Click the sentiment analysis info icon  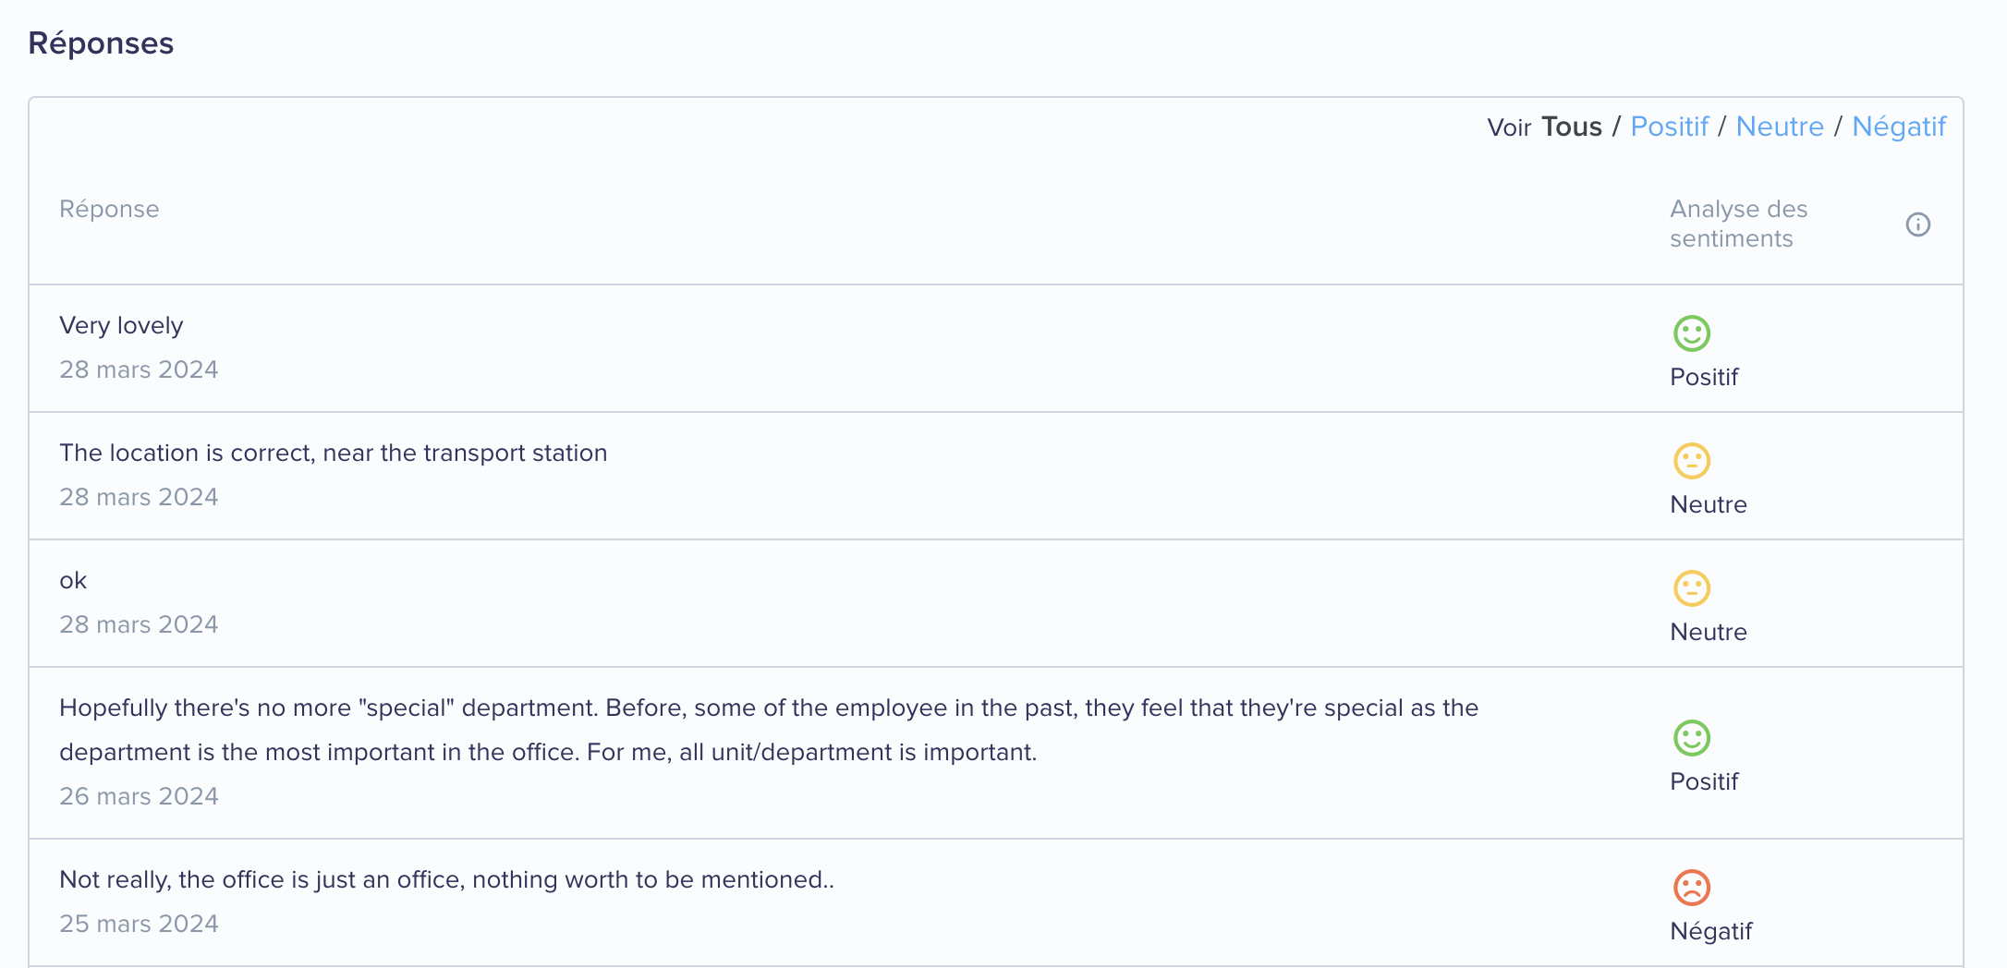1917,224
